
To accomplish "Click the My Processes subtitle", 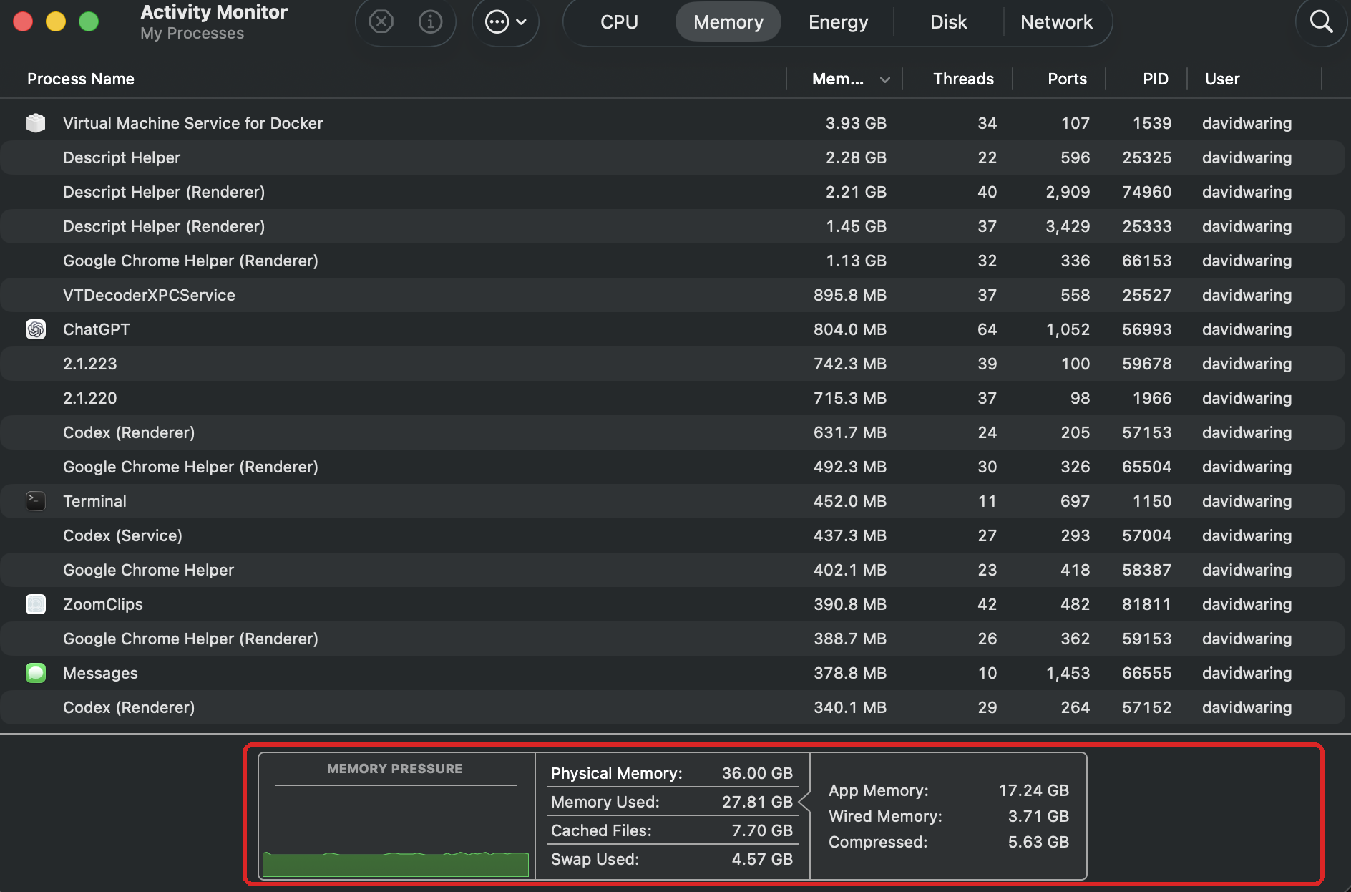I will [x=192, y=33].
